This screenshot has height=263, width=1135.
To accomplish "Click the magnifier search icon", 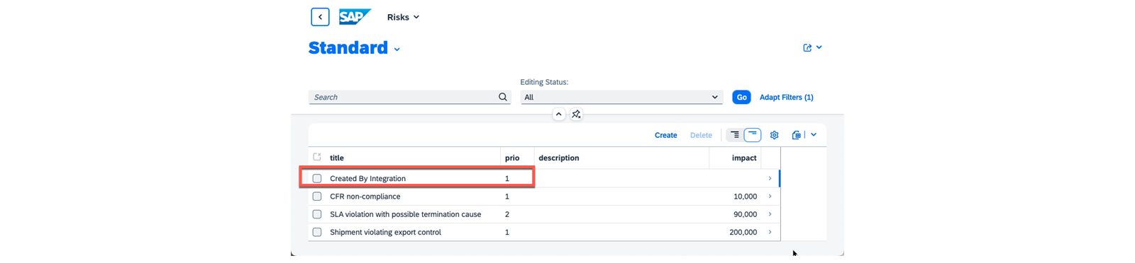I will 503,97.
